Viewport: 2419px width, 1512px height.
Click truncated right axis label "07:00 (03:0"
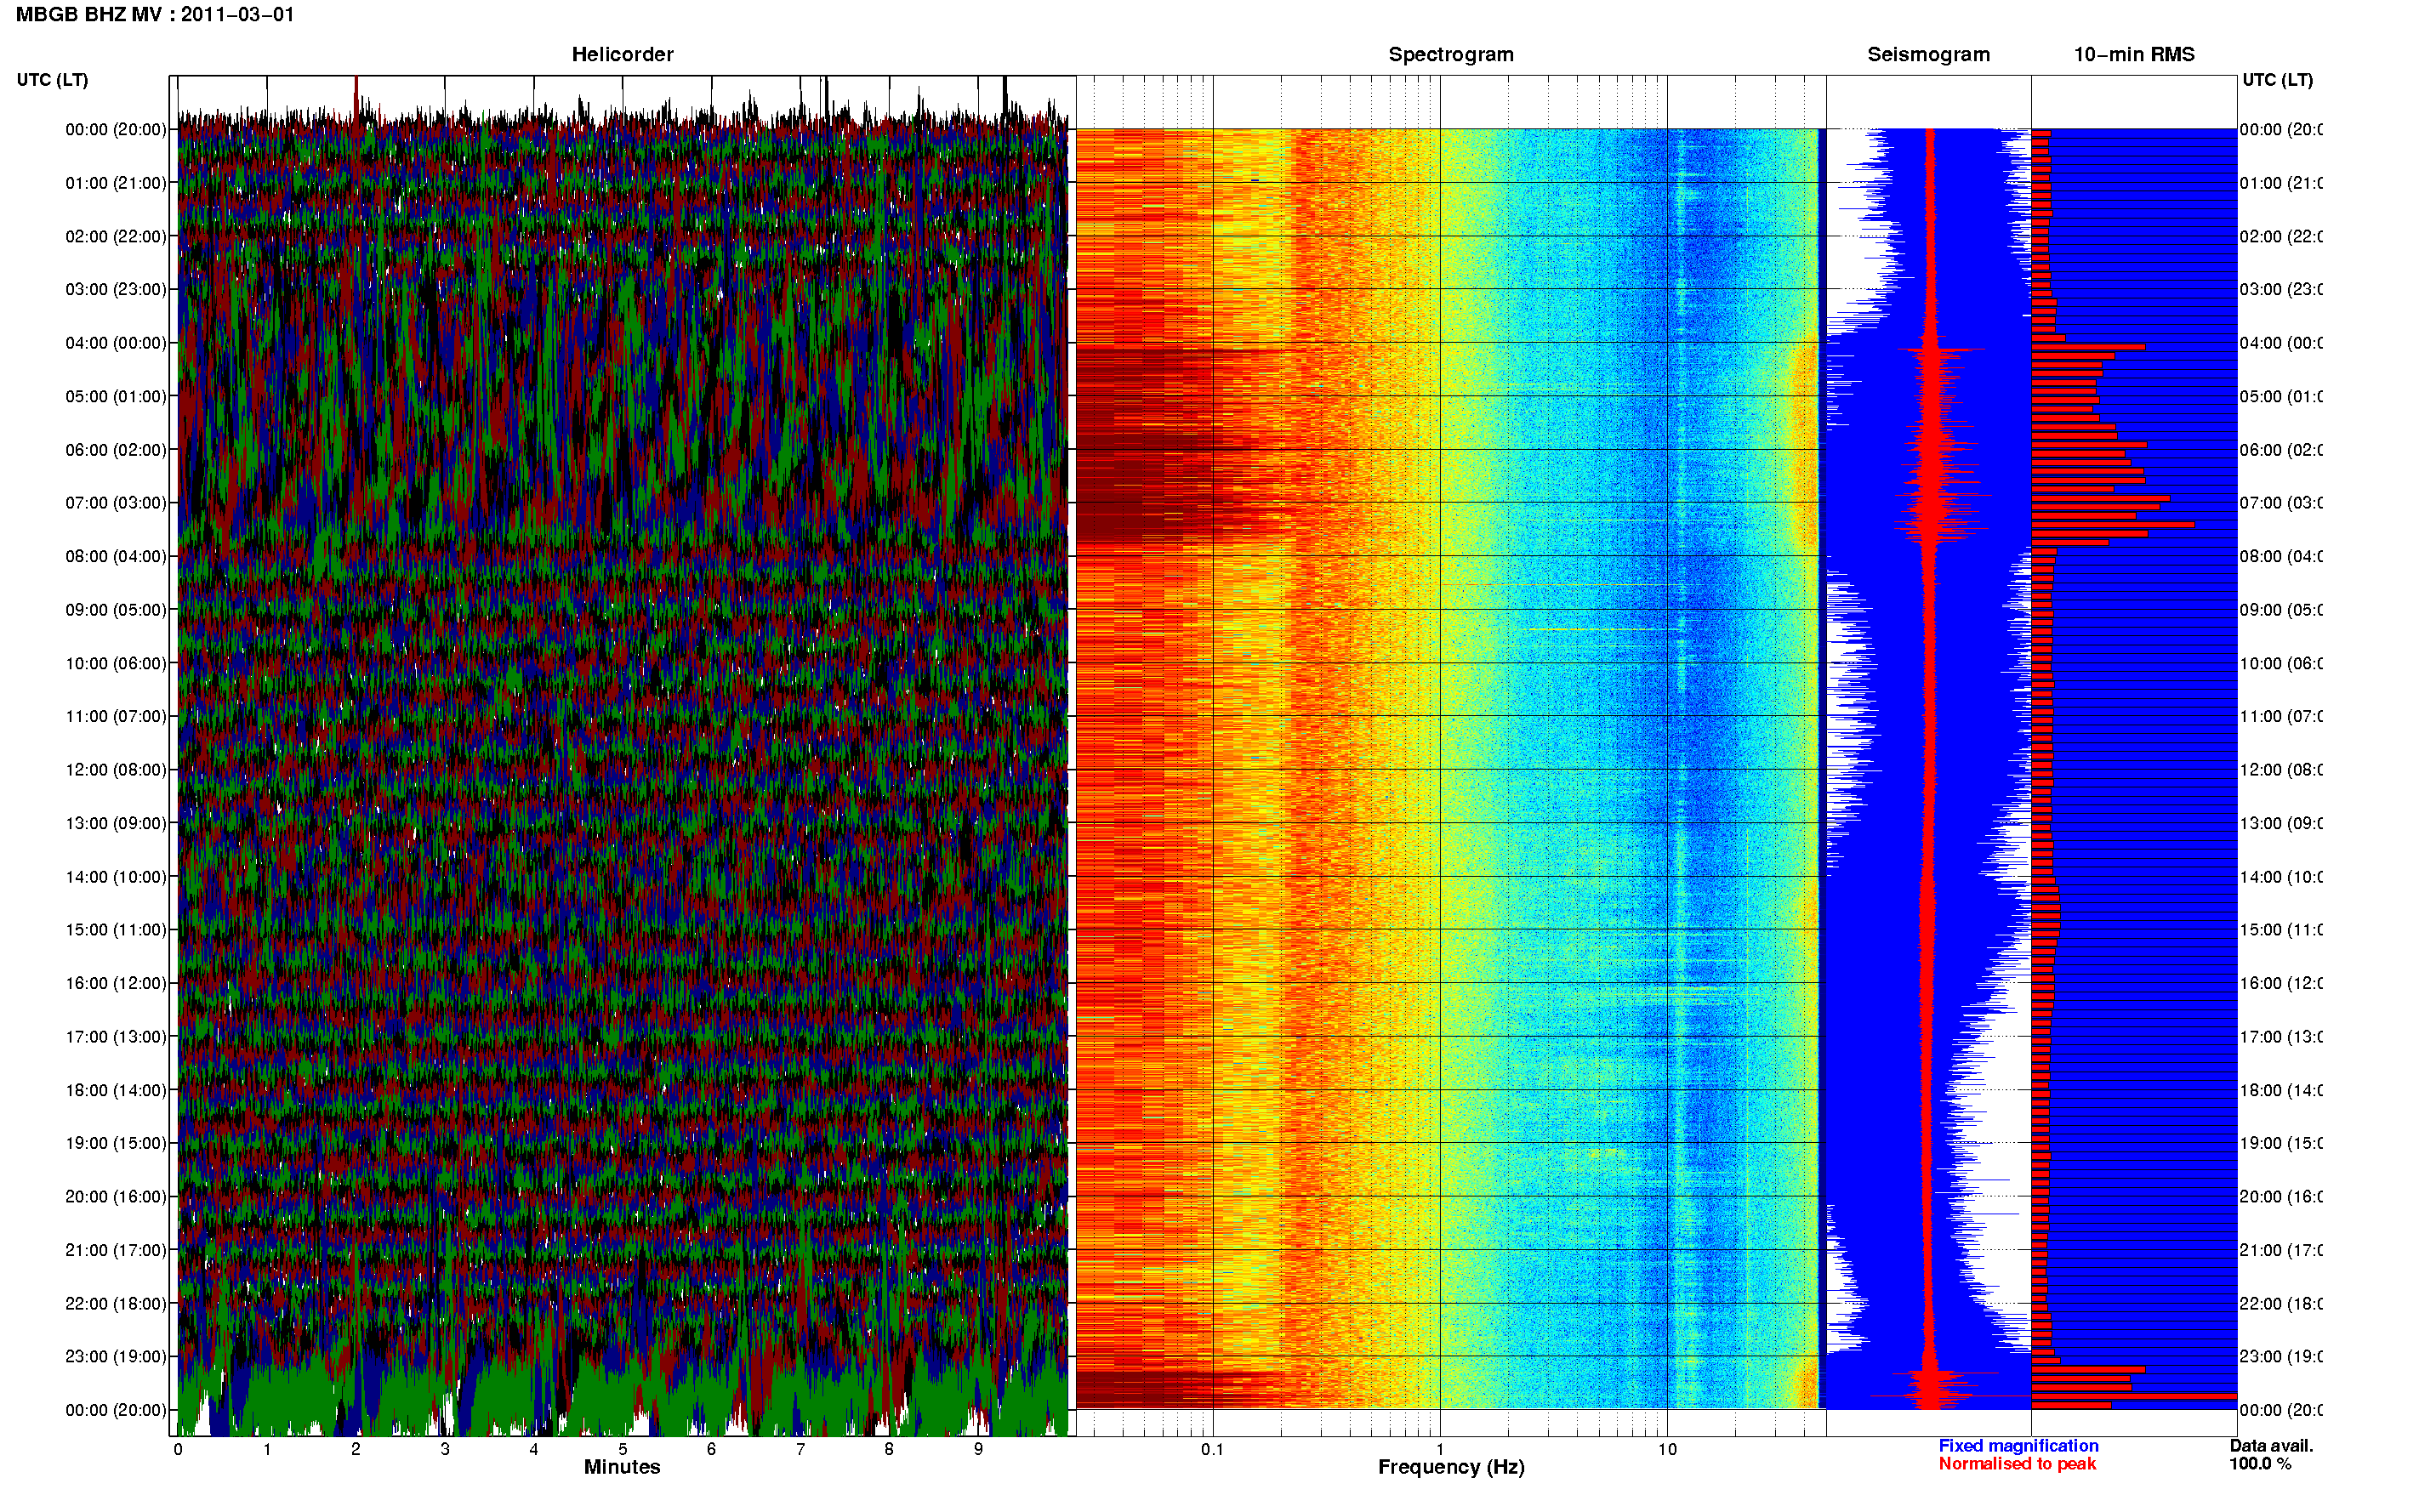click(2281, 503)
